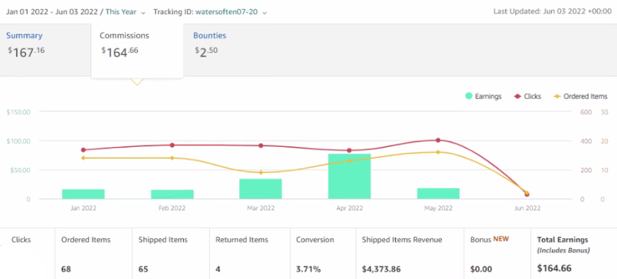Click the $150.00 axis label

pyautogui.click(x=18, y=112)
